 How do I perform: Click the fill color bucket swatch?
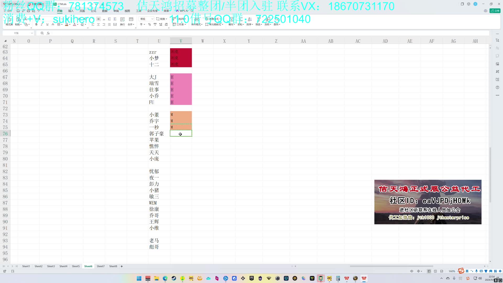[x=67, y=24]
